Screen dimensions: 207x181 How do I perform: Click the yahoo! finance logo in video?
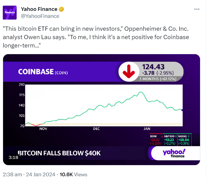pos(174,153)
